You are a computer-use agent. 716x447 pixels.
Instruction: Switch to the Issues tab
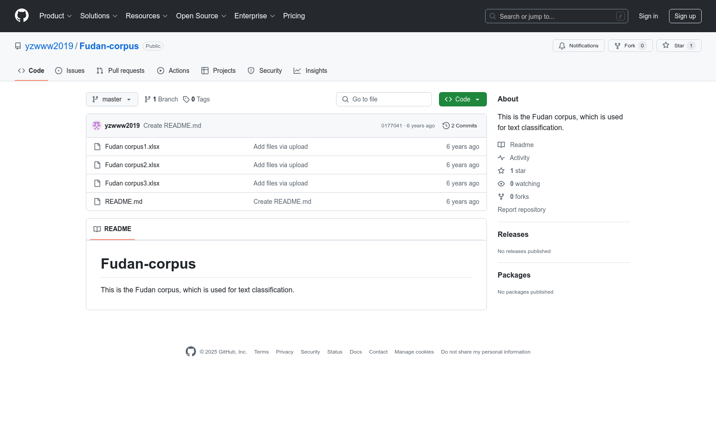tap(70, 71)
